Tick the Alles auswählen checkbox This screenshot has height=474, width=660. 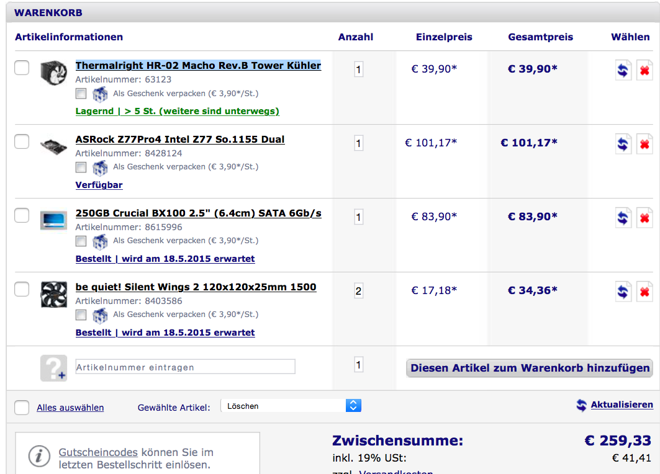[22, 408]
